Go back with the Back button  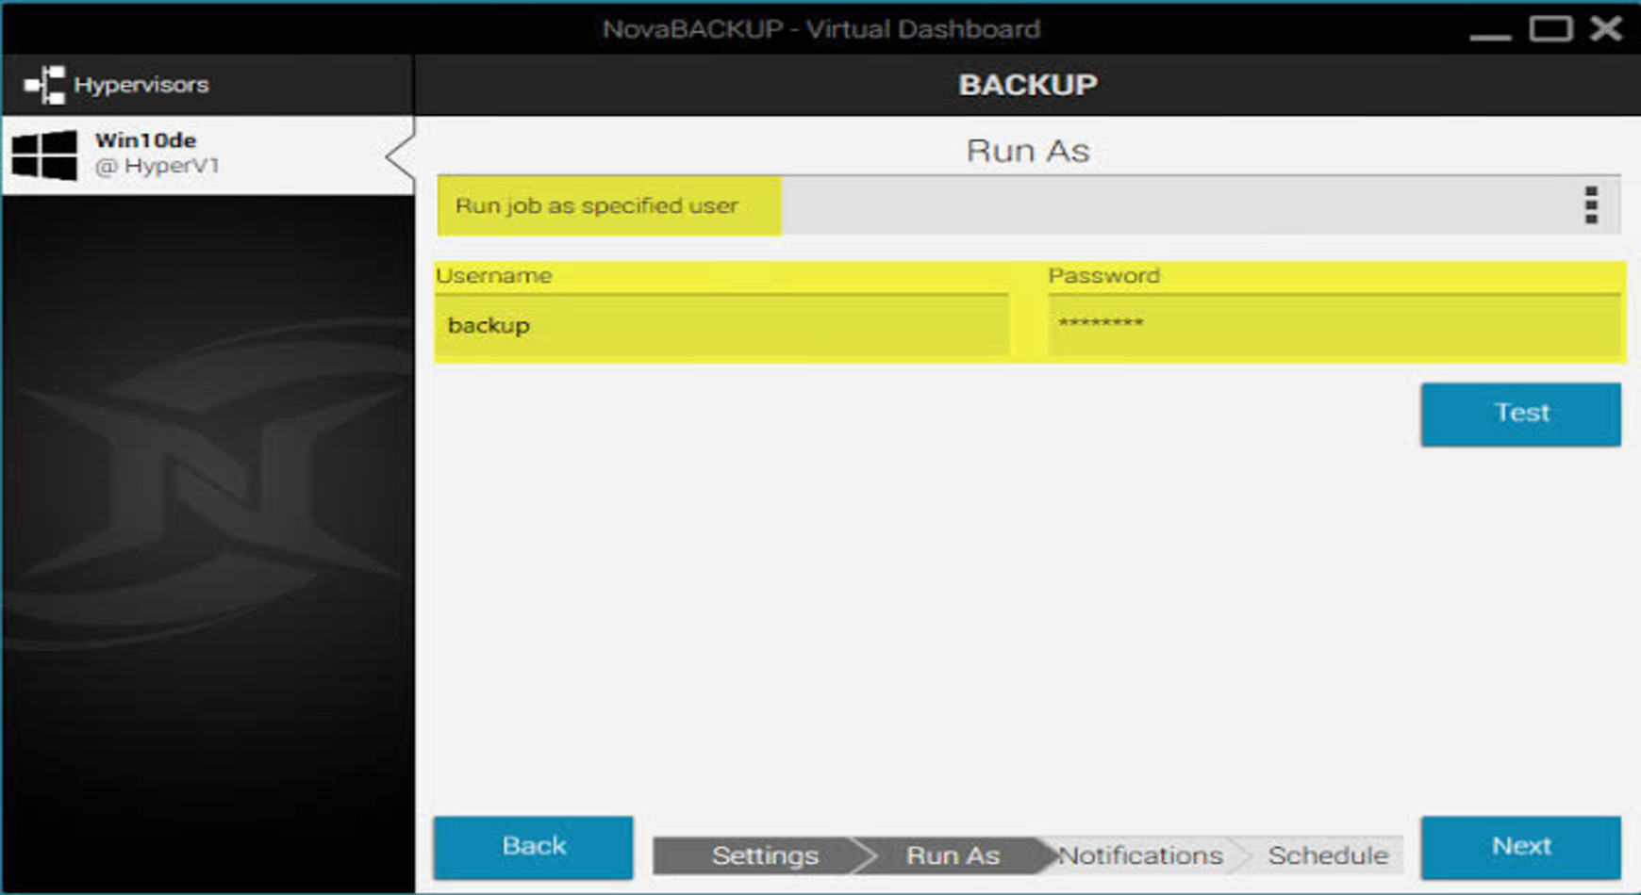[534, 847]
